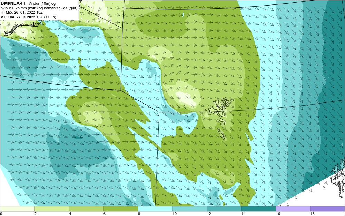Click the '(+19 h)' forecast offset text
Viewport: 345px width, 216px height.
50,17
